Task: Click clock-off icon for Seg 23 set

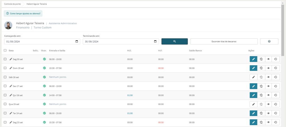Action: point(261,122)
